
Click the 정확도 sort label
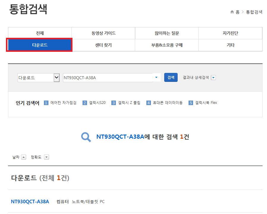pos(36,157)
